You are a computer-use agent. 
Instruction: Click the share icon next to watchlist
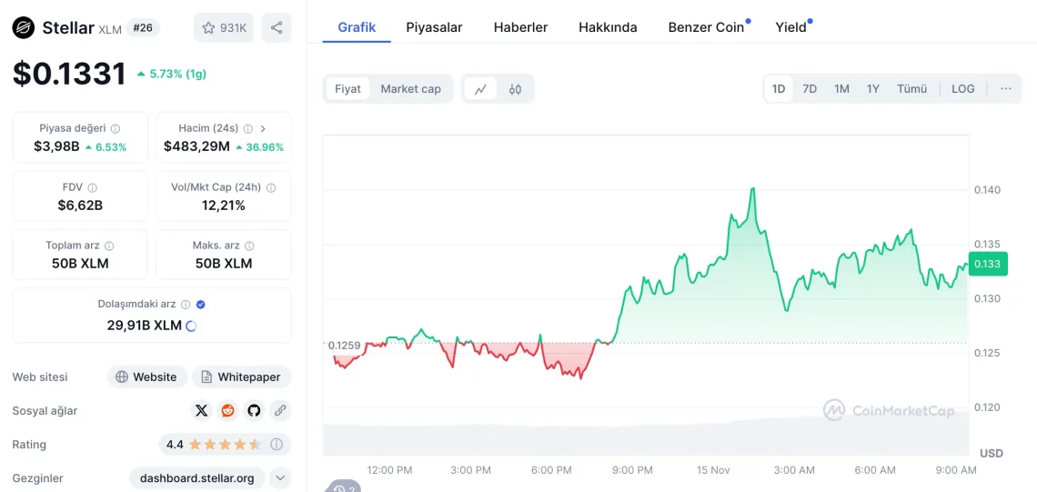click(x=277, y=28)
